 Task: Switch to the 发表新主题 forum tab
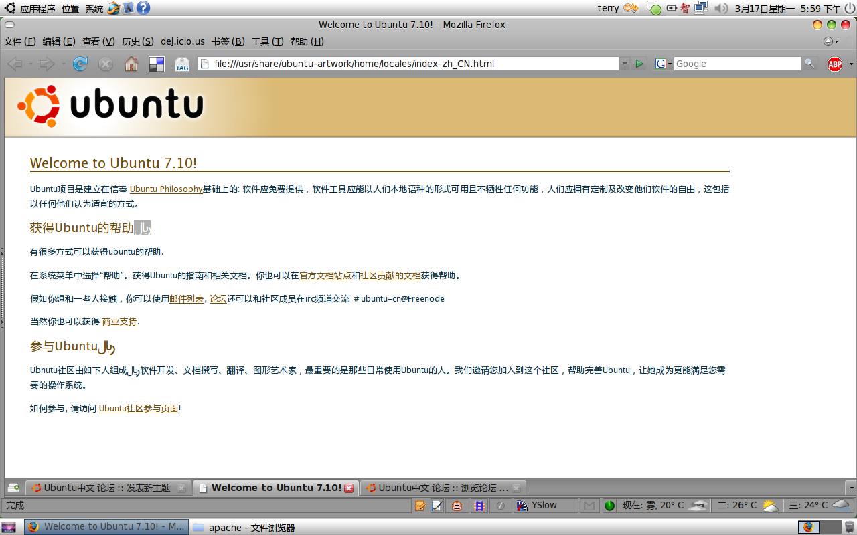108,488
